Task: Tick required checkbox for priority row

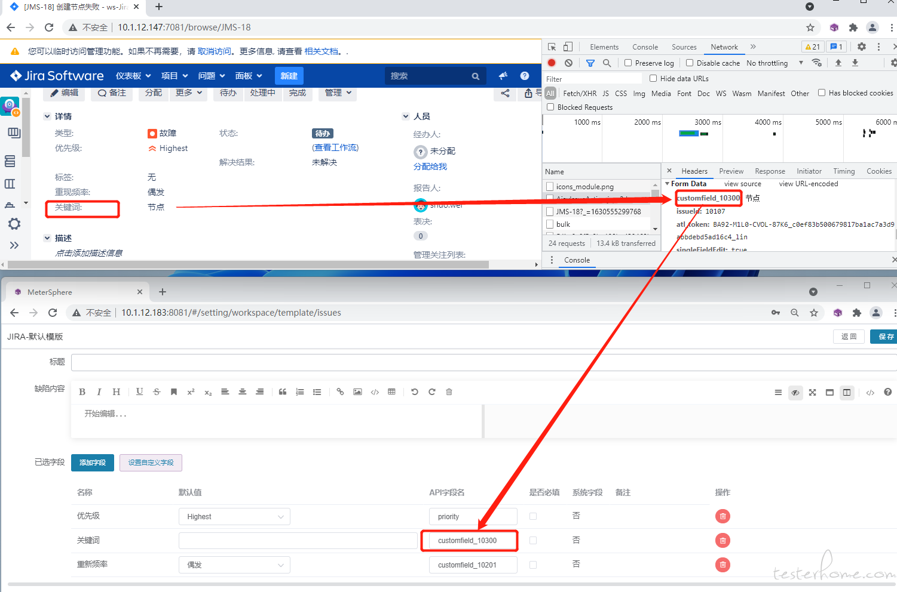Action: (533, 516)
